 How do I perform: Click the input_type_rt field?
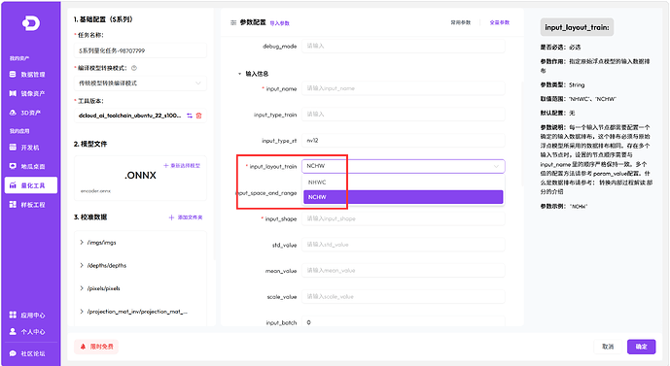pyautogui.click(x=404, y=141)
